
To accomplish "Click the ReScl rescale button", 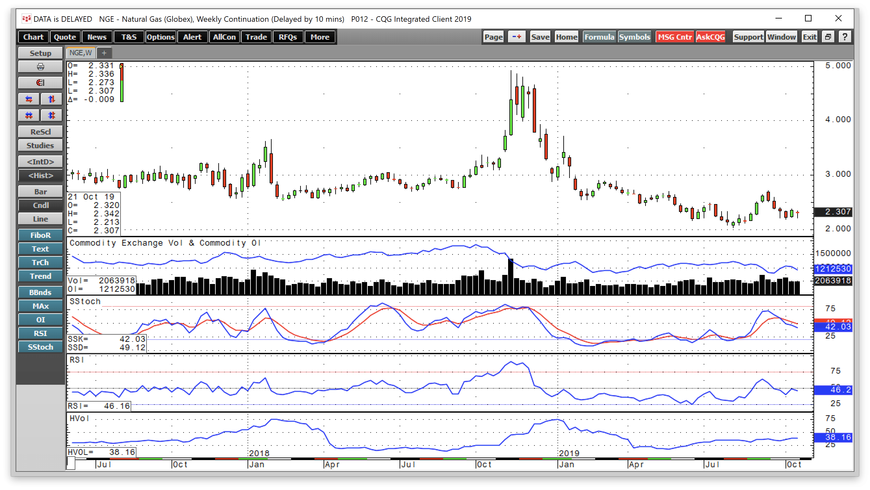I will pyautogui.click(x=40, y=132).
